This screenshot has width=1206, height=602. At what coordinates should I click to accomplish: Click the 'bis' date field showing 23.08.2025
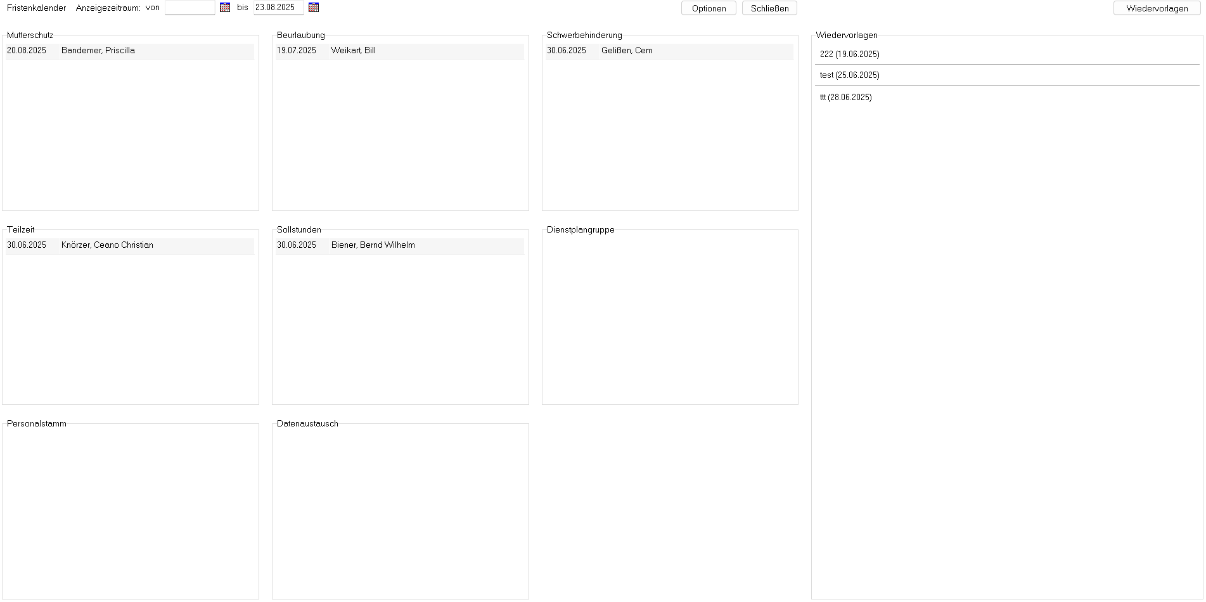tap(278, 8)
